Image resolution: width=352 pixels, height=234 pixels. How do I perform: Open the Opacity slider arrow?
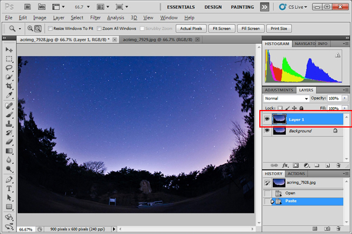[344, 98]
